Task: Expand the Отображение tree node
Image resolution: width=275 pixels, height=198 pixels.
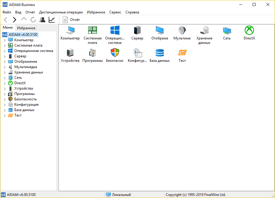Action: pyautogui.click(x=5, y=62)
